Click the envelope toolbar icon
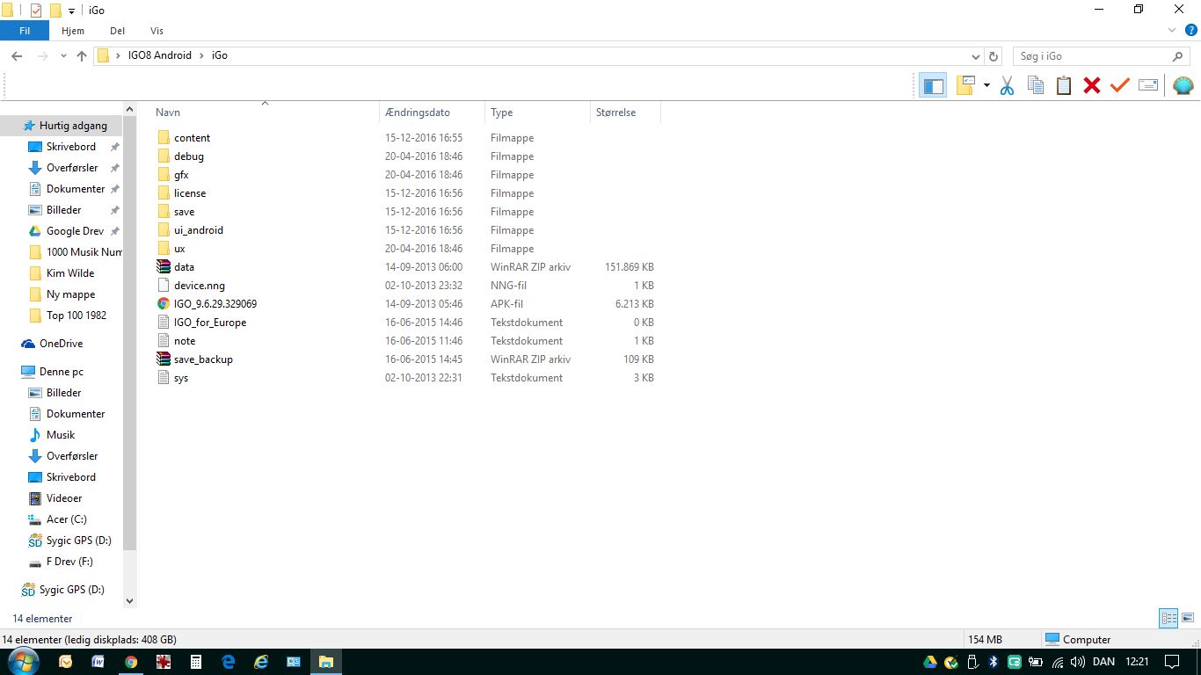 click(1148, 85)
